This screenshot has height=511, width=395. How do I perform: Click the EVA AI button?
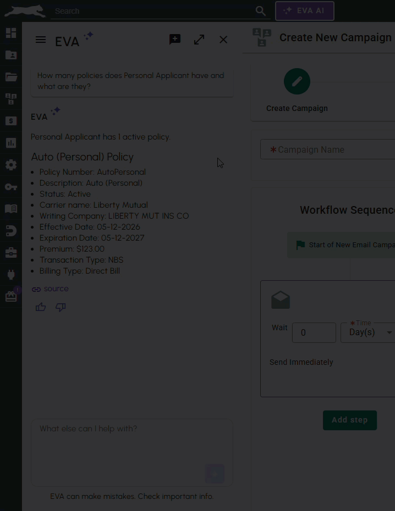[x=305, y=11]
